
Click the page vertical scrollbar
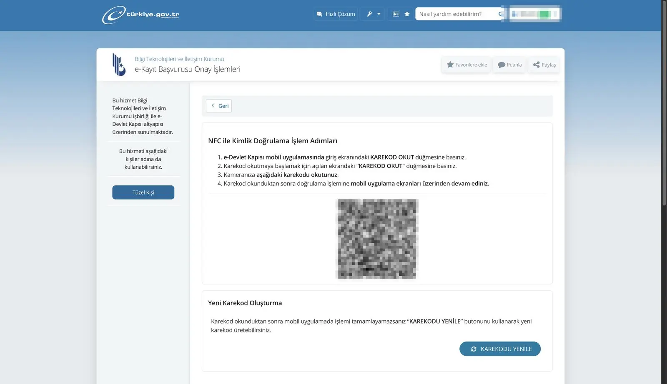tap(664, 102)
